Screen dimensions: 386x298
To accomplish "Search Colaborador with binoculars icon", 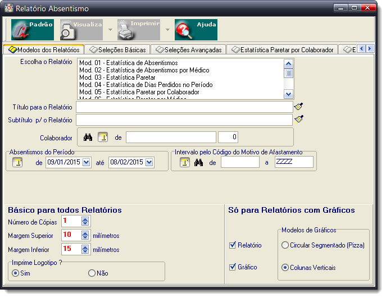I will [x=88, y=137].
